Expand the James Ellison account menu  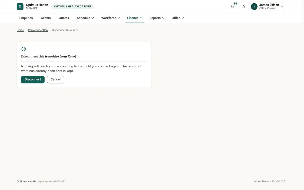click(x=268, y=7)
